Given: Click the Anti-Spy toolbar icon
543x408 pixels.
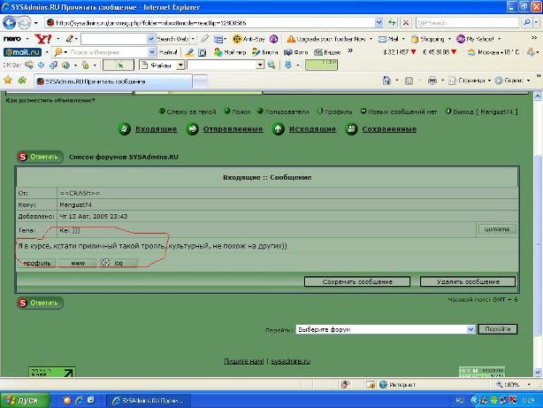Looking at the screenshot, I should pos(249,39).
